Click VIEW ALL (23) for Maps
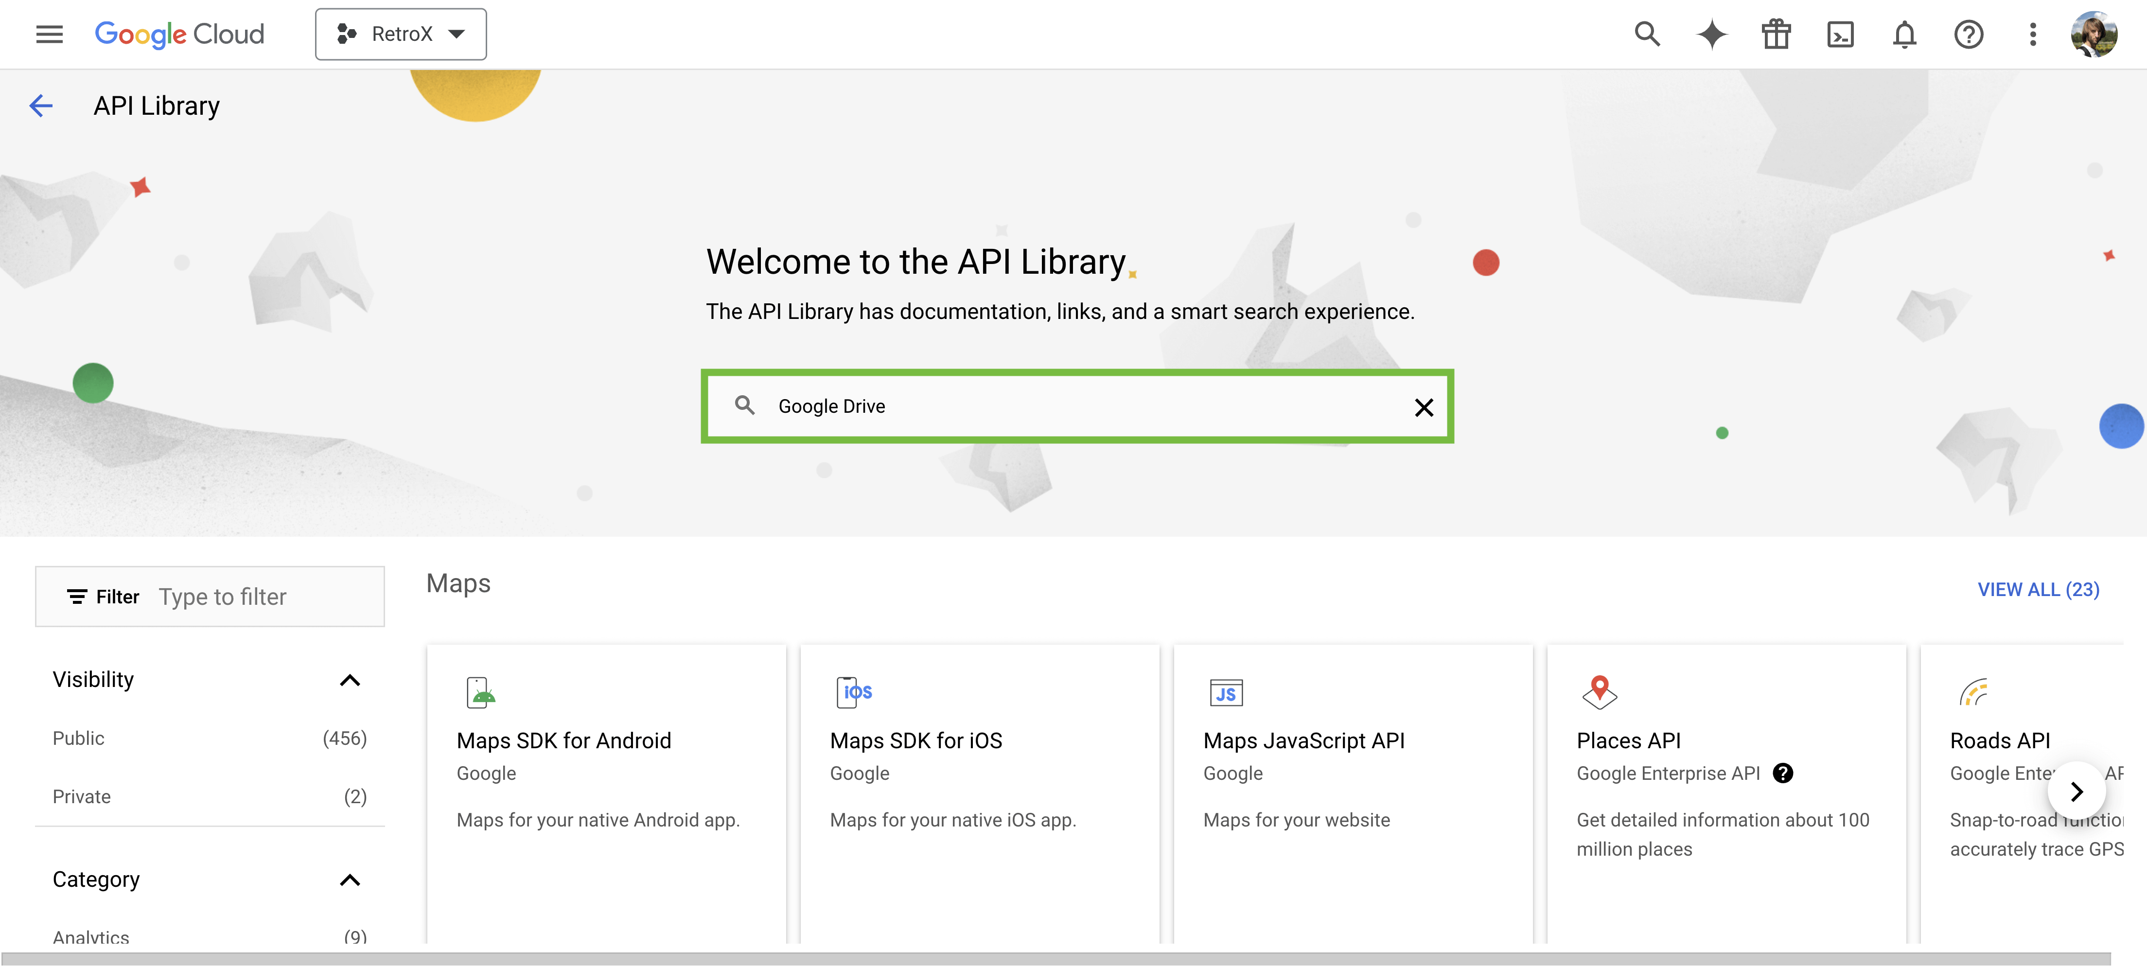 pyautogui.click(x=2039, y=589)
